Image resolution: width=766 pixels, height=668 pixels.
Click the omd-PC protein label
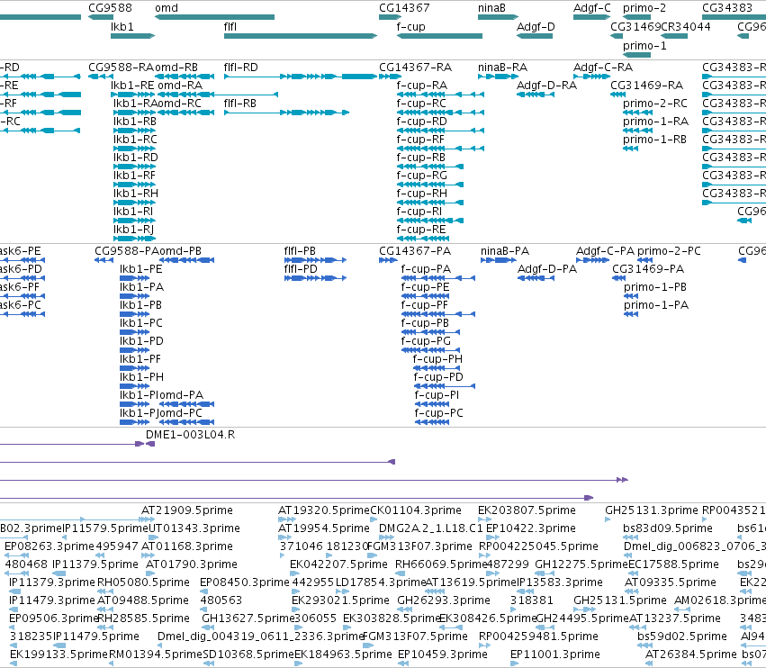point(181,413)
